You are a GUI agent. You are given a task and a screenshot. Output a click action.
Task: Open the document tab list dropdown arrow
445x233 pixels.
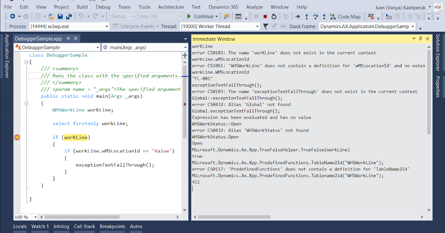point(185,38)
